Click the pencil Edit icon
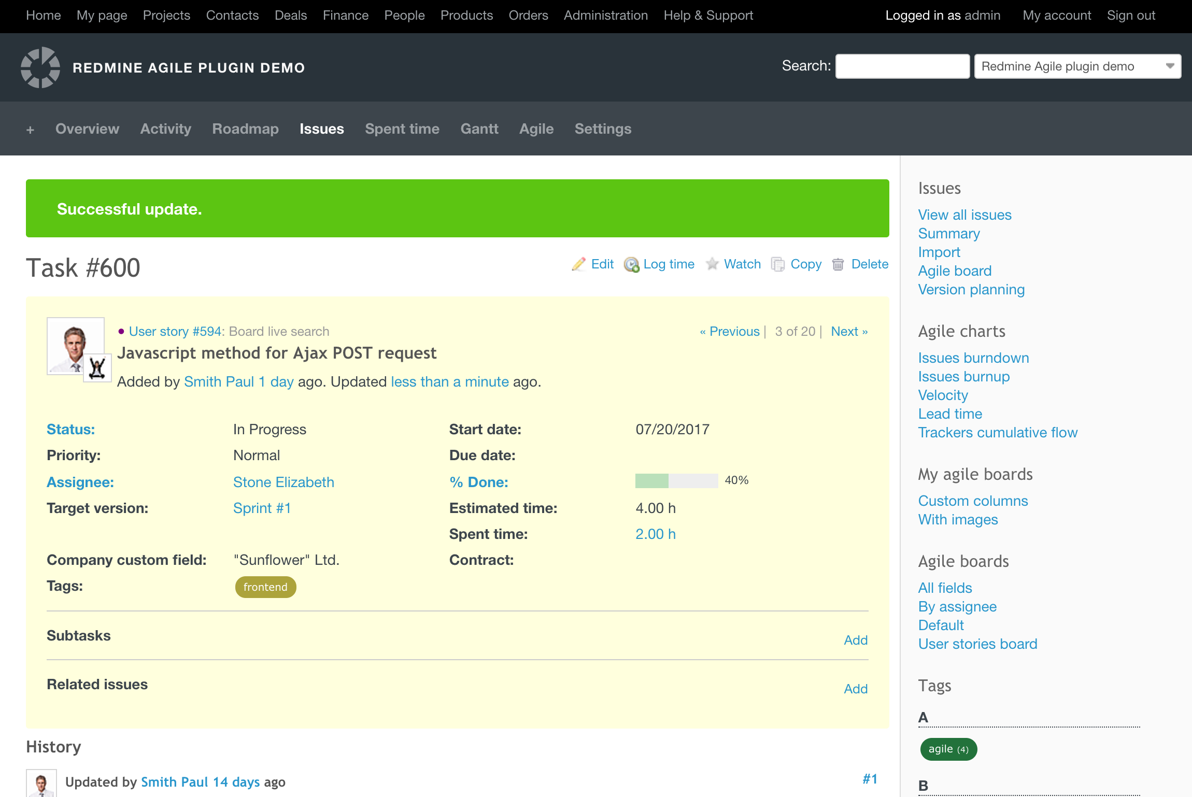Image resolution: width=1192 pixels, height=797 pixels. click(578, 264)
